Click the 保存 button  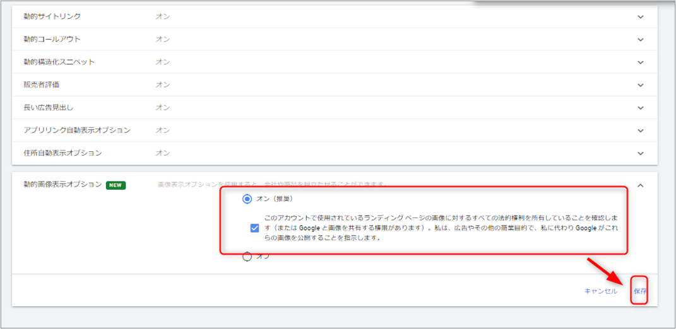[x=640, y=291]
